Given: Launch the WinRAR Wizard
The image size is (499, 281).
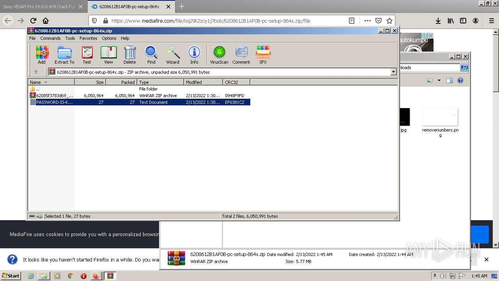Looking at the screenshot, I should click(173, 55).
